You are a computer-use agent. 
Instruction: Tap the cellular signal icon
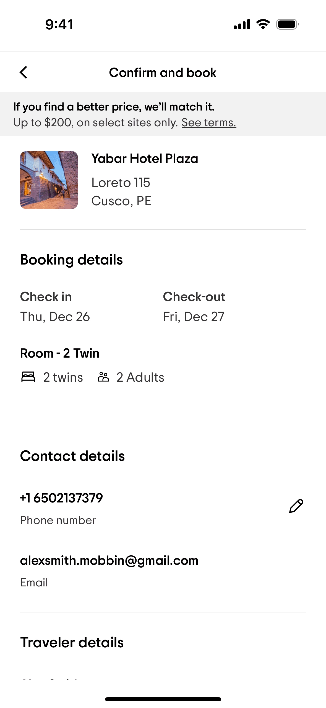(x=242, y=24)
